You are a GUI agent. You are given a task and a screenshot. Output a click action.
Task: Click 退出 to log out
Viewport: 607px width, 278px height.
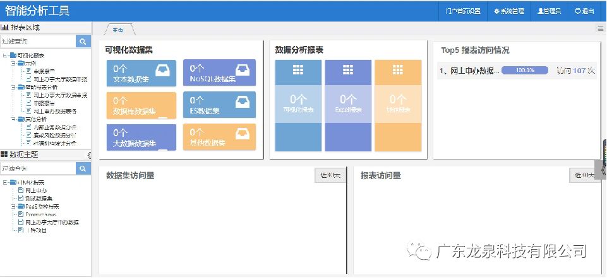pyautogui.click(x=584, y=11)
